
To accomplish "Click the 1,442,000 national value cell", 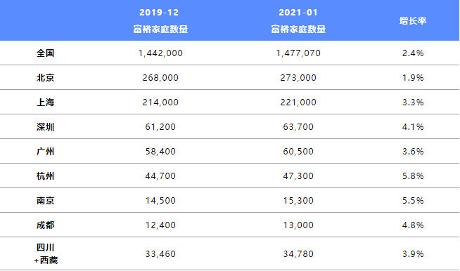I will point(160,53).
